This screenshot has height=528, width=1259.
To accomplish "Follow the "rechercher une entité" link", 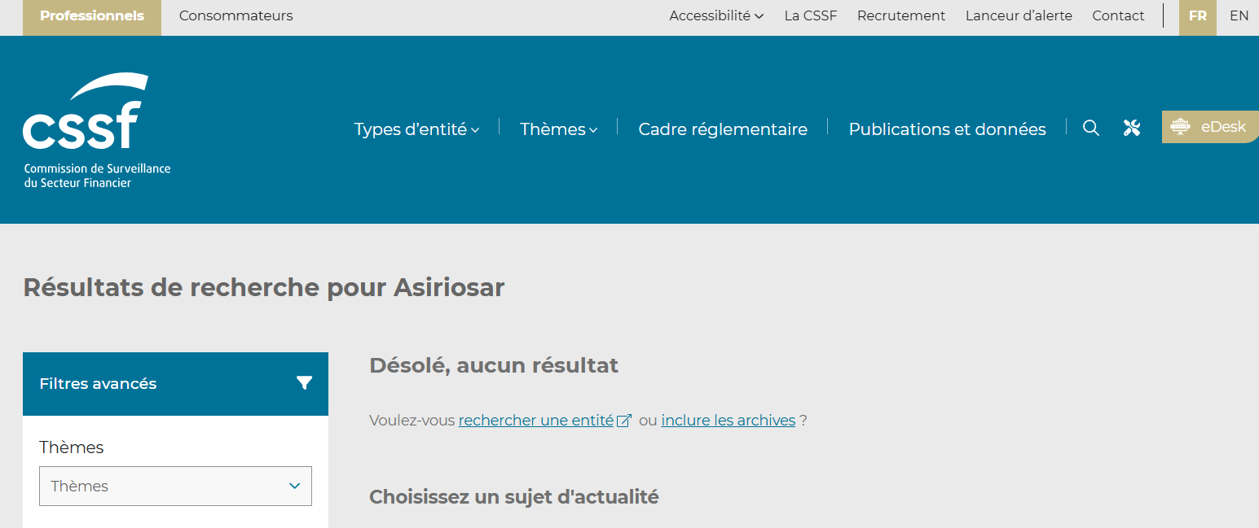I will [x=535, y=421].
